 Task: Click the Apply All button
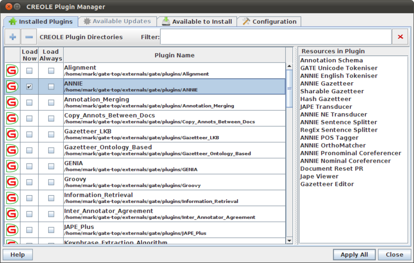(354, 255)
